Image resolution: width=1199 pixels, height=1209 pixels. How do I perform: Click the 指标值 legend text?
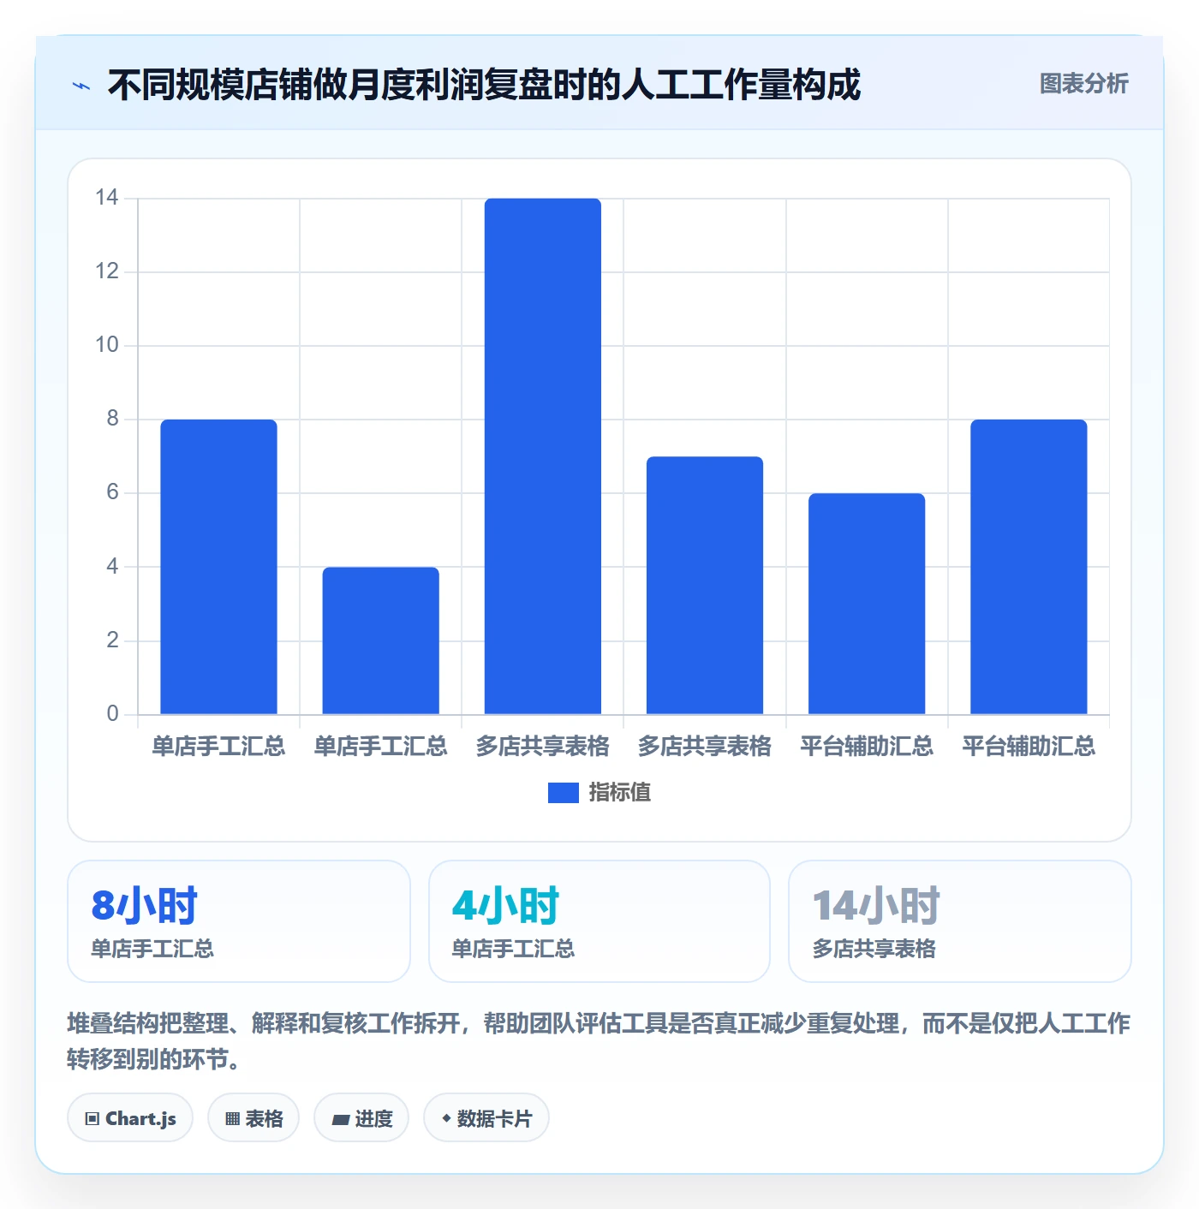click(619, 793)
